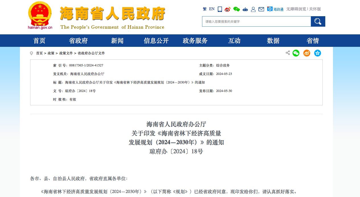Click the search magnifier icon

pos(318,21)
